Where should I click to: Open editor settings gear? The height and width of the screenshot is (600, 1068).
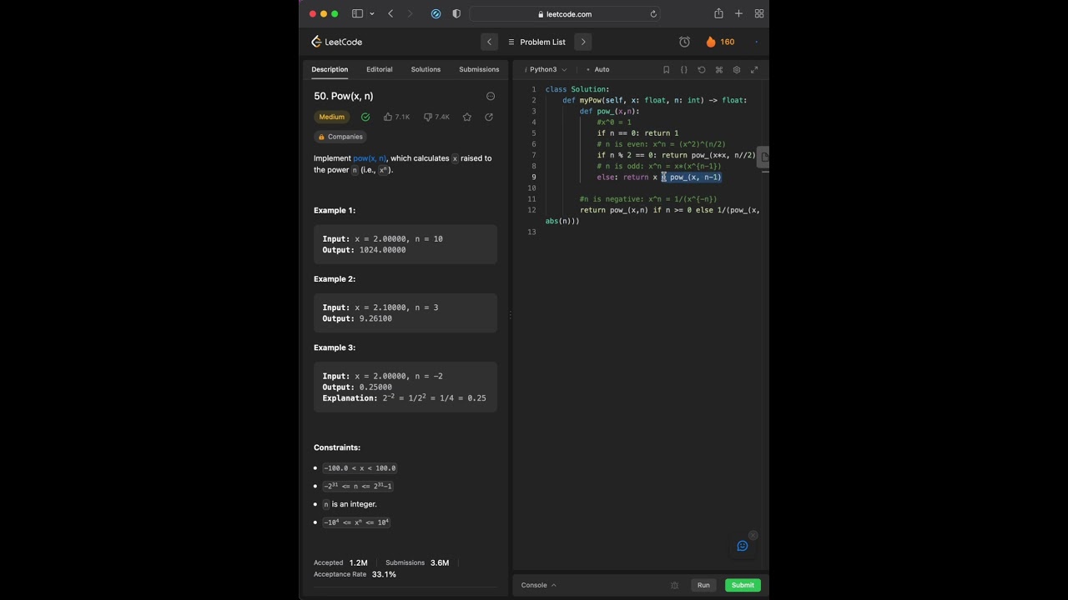click(736, 70)
